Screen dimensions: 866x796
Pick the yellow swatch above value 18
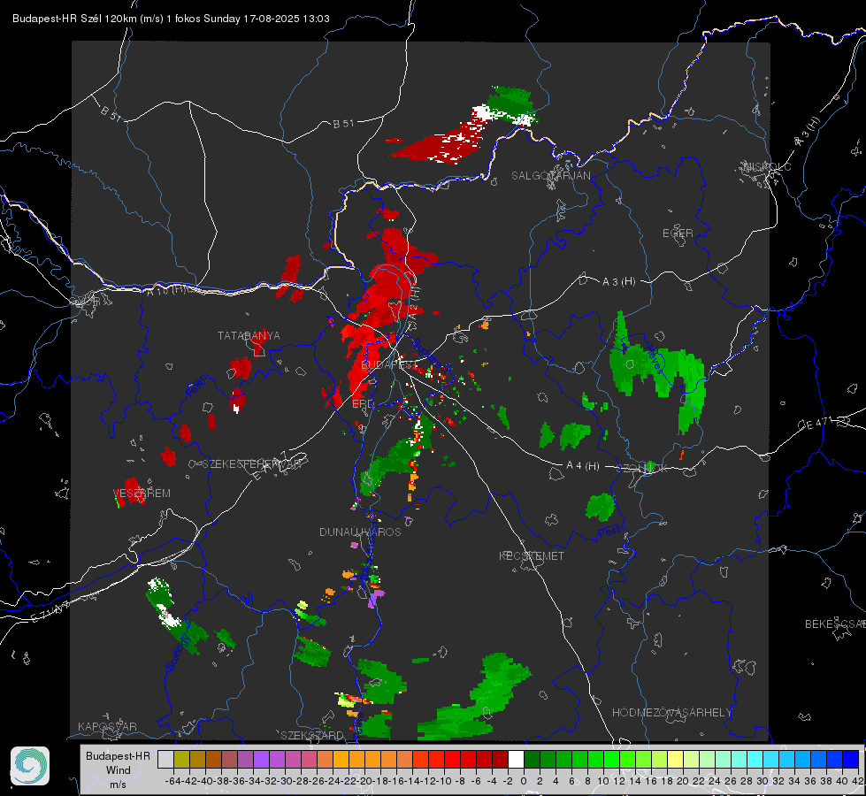[675, 759]
